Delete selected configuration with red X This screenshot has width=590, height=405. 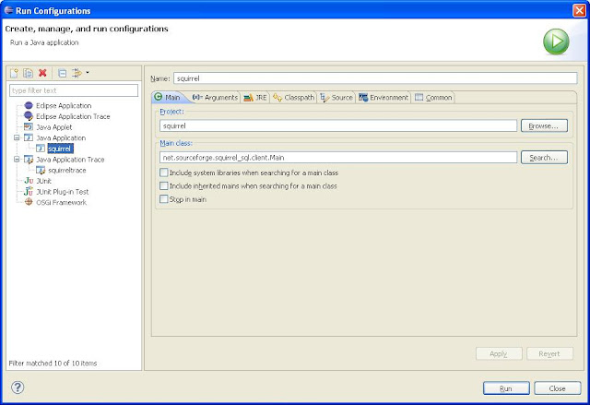pos(42,73)
